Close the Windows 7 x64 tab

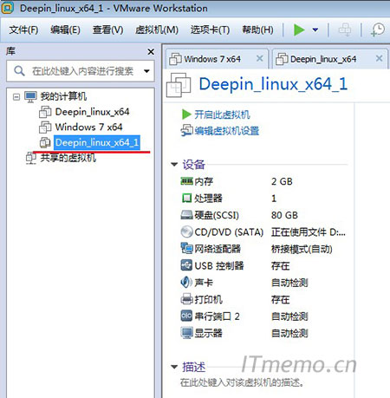pyautogui.click(x=260, y=58)
